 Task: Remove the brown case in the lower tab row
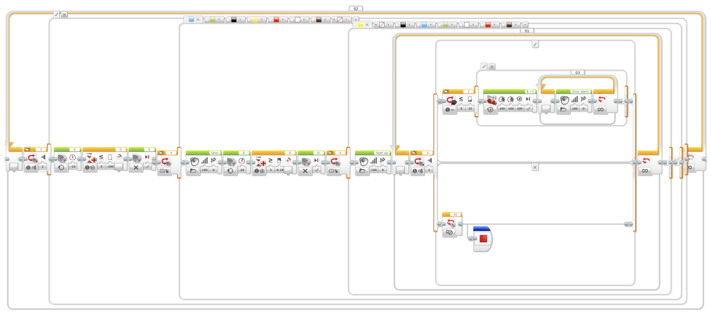pyautogui.click(x=516, y=25)
